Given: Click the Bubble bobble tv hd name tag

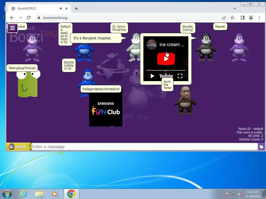Looking at the screenshot, I should tap(69, 65).
